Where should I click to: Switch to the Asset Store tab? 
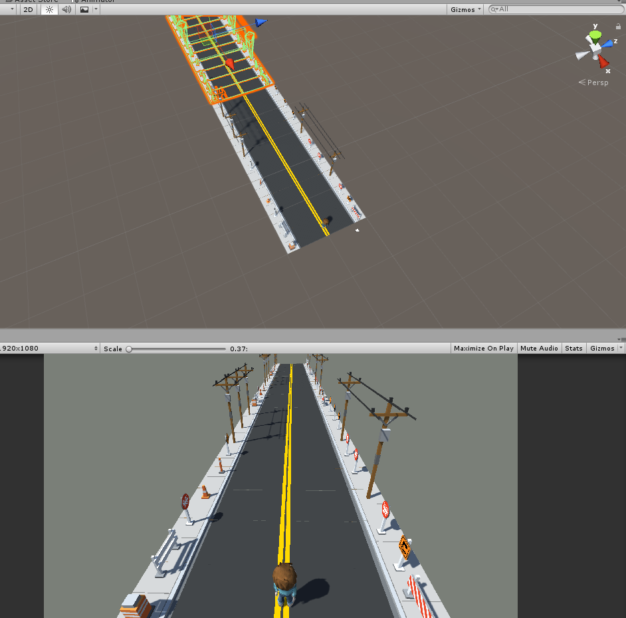pos(33,1)
